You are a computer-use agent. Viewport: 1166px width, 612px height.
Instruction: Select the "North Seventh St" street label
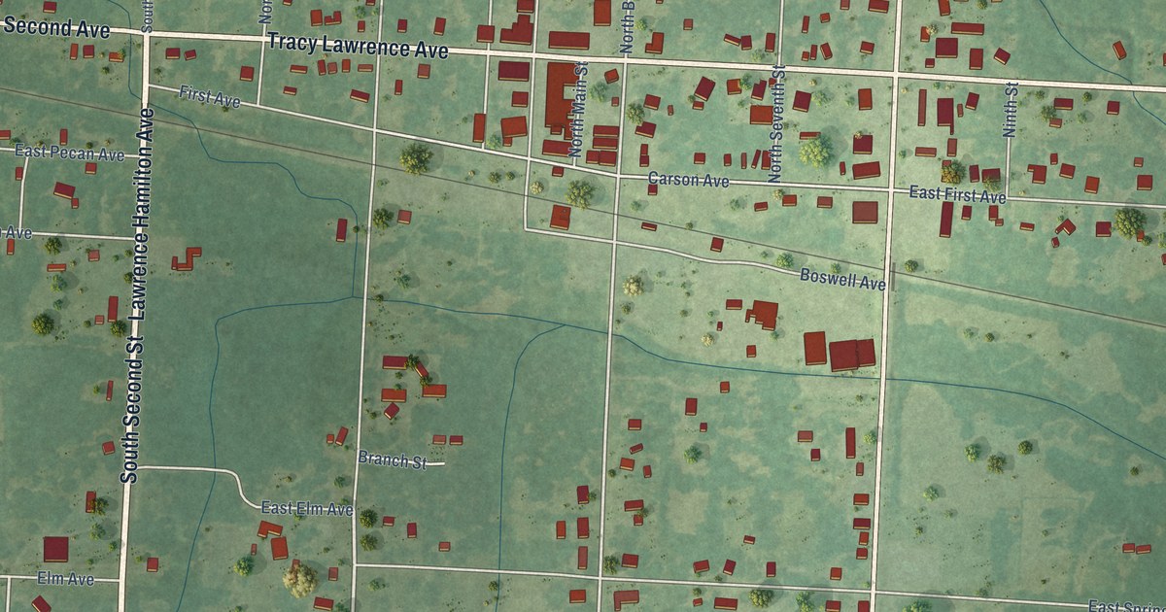pos(774,122)
